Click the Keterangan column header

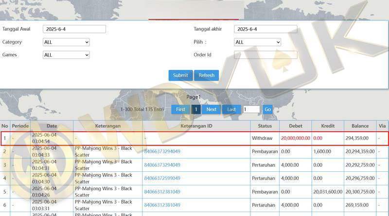(x=107, y=126)
